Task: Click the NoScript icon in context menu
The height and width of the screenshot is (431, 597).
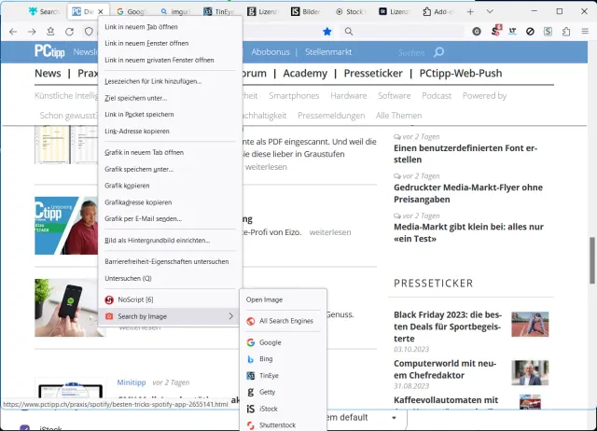Action: tap(109, 299)
